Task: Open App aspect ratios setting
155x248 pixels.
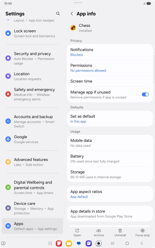Action: (x=110, y=194)
